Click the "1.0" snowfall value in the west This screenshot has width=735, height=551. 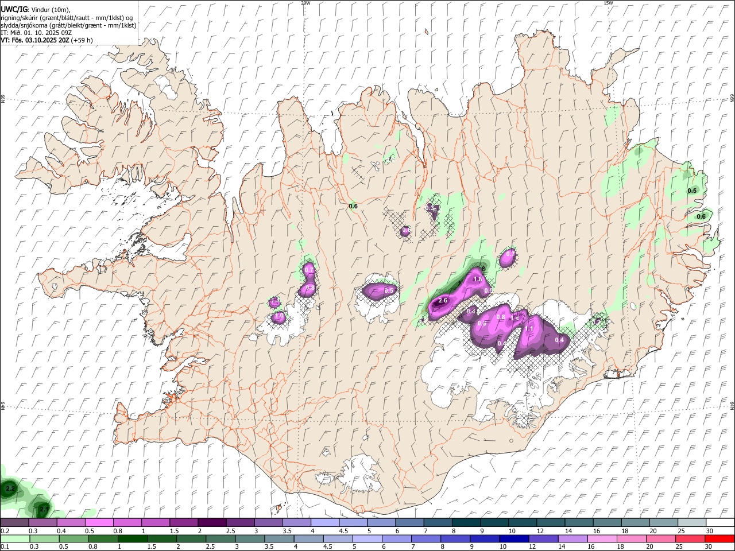coord(280,316)
